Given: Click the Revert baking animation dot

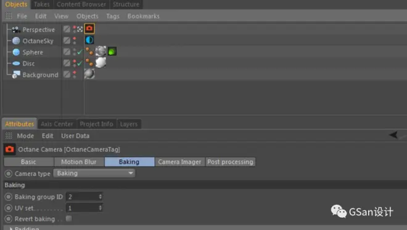Looking at the screenshot, I should coord(9,219).
